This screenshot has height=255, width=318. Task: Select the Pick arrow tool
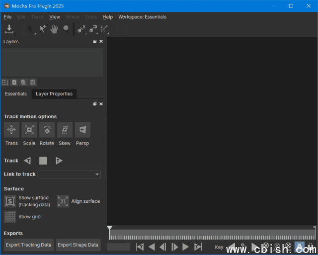(x=30, y=29)
